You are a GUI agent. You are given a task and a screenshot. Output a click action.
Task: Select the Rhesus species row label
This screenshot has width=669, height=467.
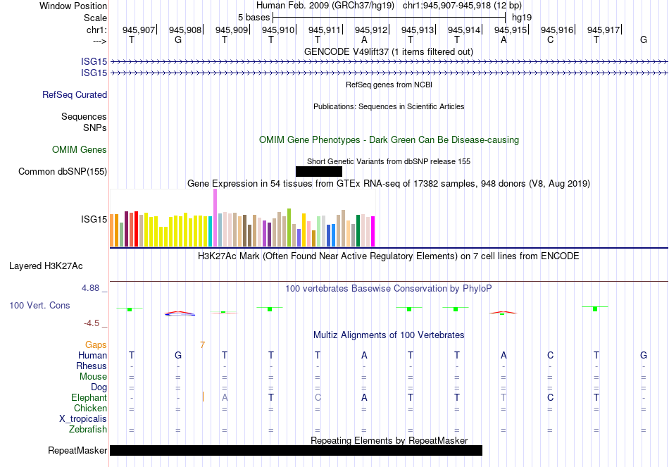click(92, 366)
